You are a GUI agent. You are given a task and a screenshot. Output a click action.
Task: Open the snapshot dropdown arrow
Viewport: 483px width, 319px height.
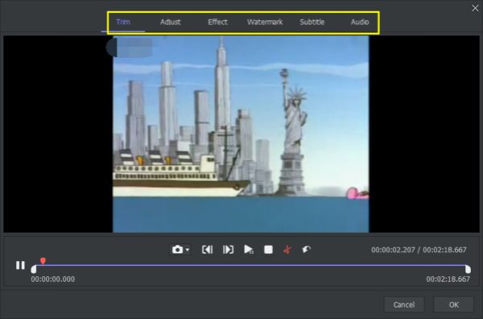188,250
